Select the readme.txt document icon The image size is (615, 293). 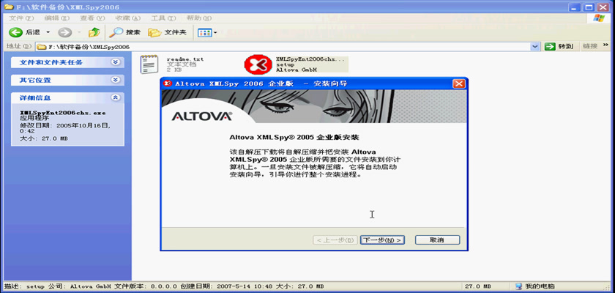[149, 64]
